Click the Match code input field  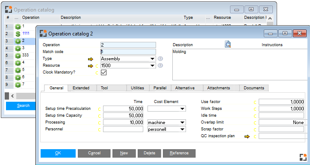tap(128, 52)
